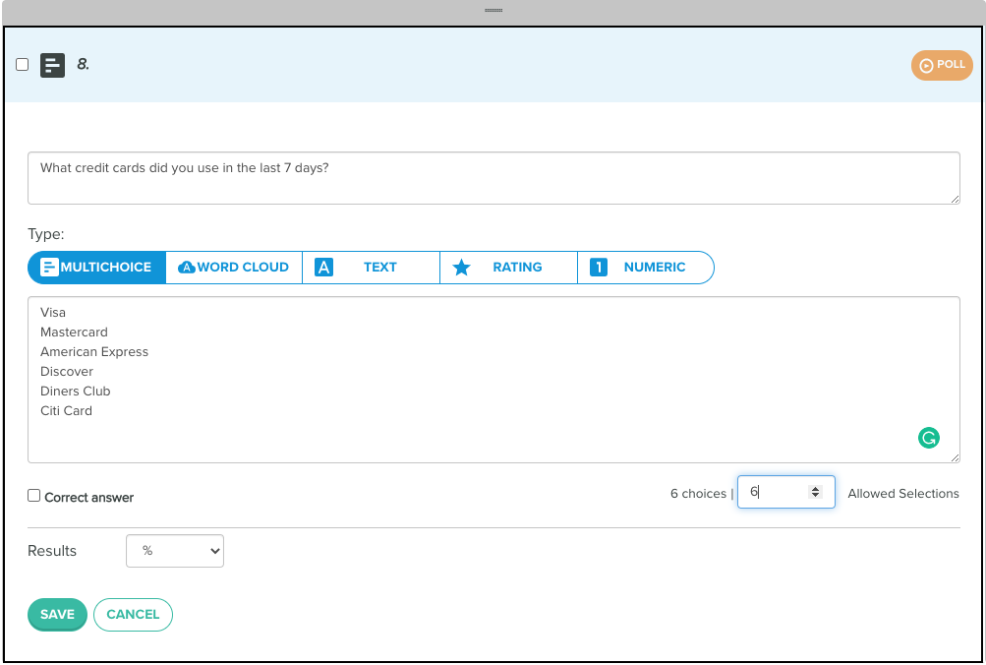Screen dimensions: 986x665
Task: Click the 'Allowed Selections' label
Action: (x=903, y=493)
